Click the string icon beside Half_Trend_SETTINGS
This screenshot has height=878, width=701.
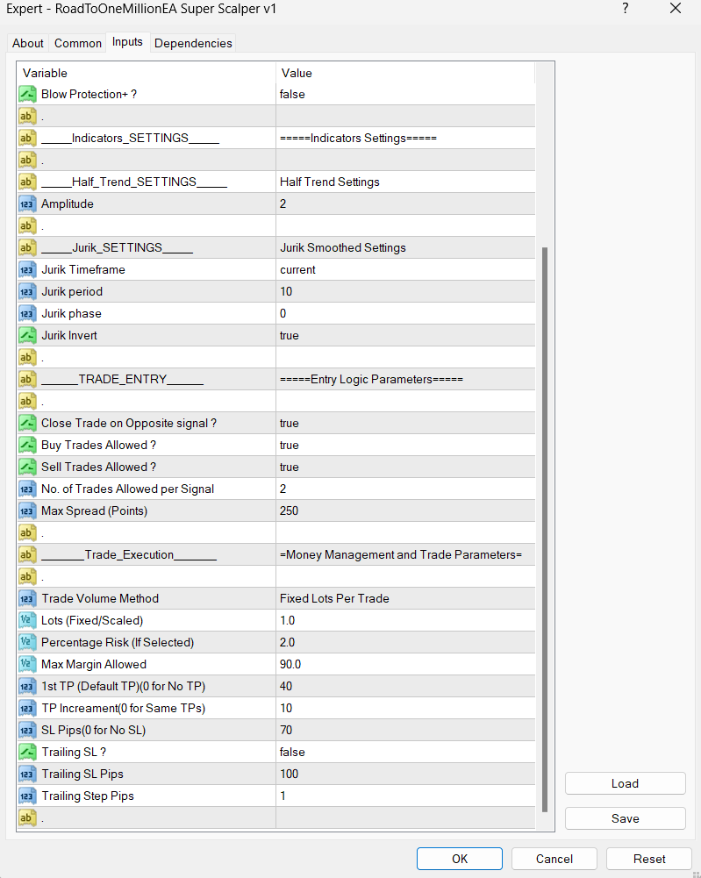pyautogui.click(x=27, y=182)
